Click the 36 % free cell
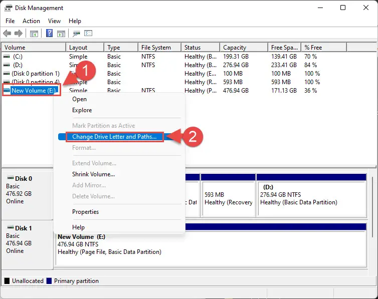This screenshot has width=378, height=299. [x=311, y=91]
